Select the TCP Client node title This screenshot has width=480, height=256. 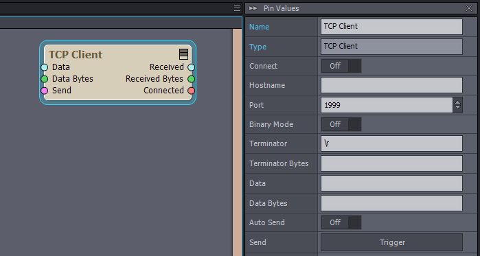(76, 54)
